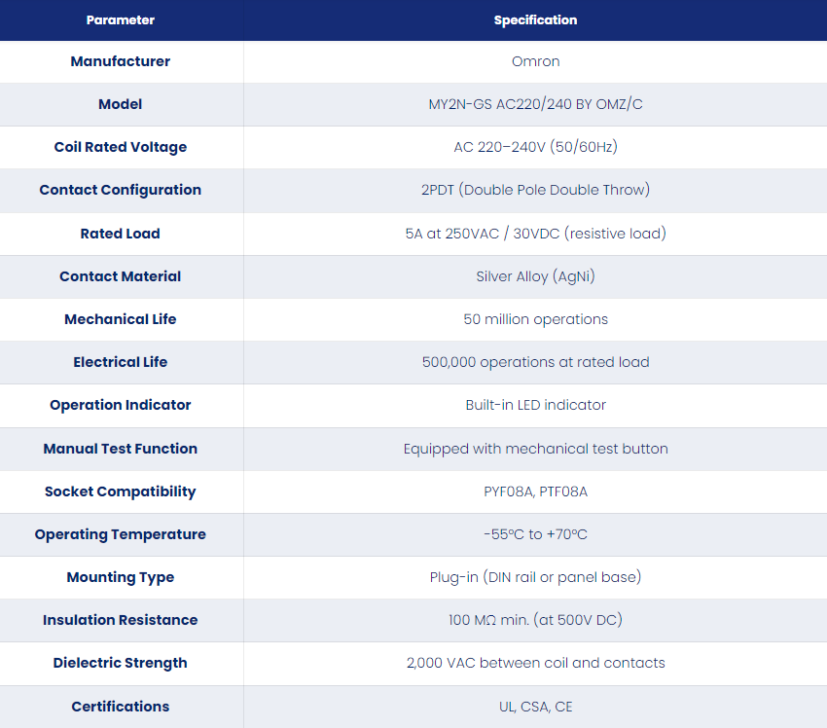827x728 pixels.
Task: Select the 500,000 operations at rated load text
Action: (535, 362)
